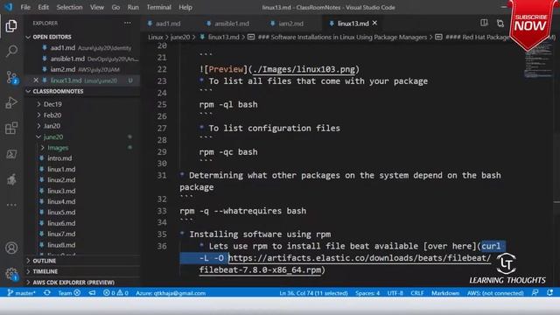Open the Search view in activity bar
This screenshot has height=315, width=560.
11,51
